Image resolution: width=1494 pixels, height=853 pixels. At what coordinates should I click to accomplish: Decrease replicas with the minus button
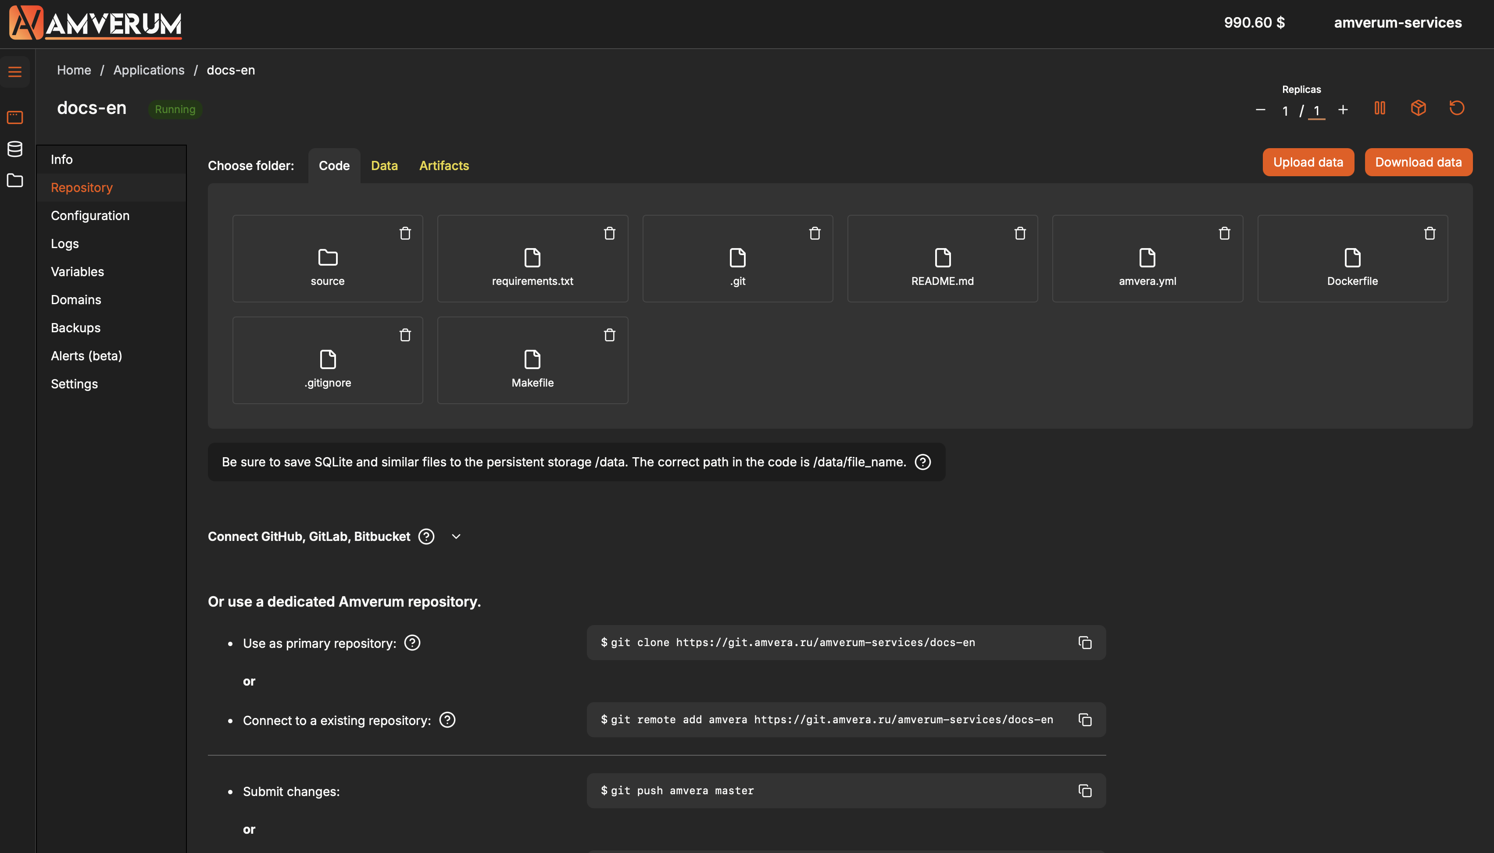point(1260,110)
